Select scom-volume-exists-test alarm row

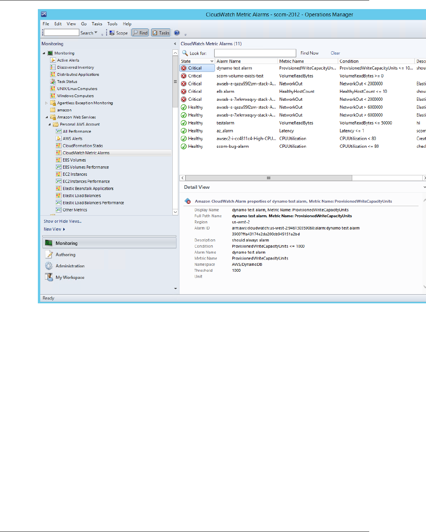(x=303, y=76)
